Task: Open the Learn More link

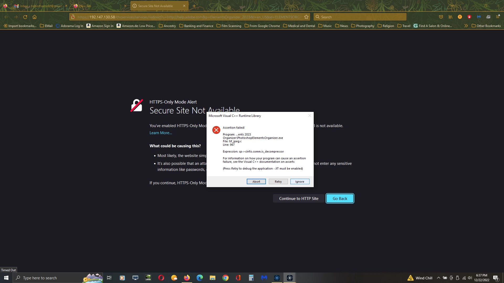Action: coord(161,133)
